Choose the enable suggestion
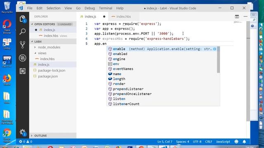Viewport: 264px width, 148px height. (162, 49)
